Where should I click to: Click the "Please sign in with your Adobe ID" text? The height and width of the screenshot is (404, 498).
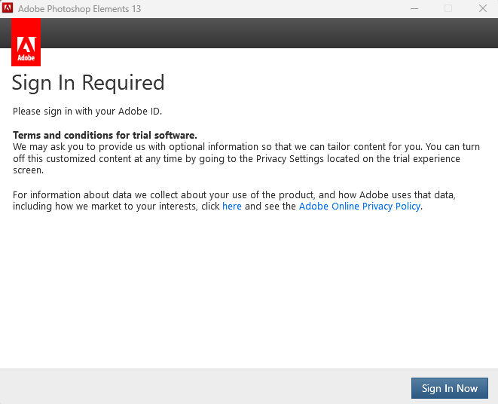coord(87,112)
